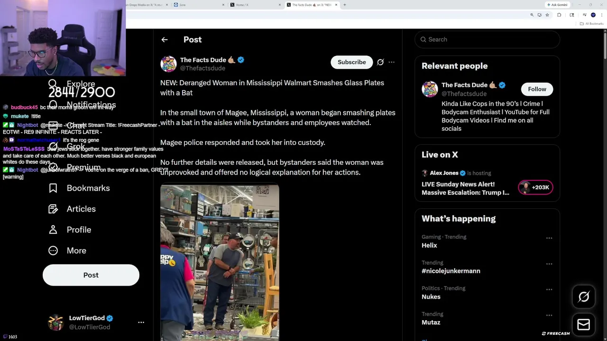Open the Mutaz trending topic
607x341 pixels.
pyautogui.click(x=431, y=323)
